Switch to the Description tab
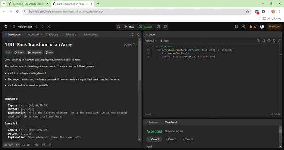This screenshot has height=150, width=284. 13,34
